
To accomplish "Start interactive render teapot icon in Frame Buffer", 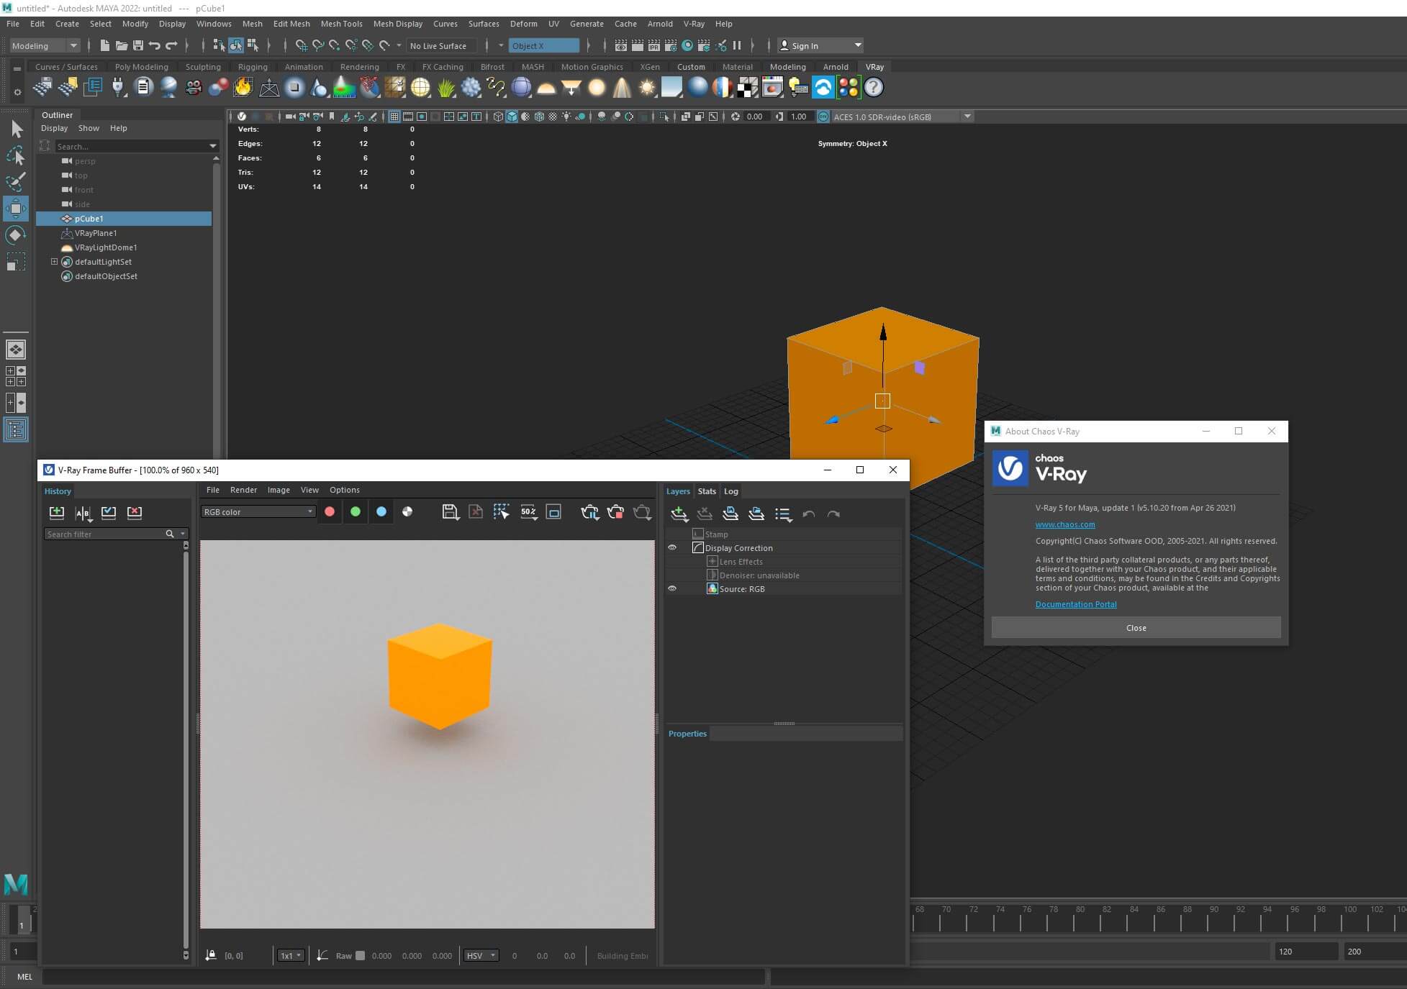I will pyautogui.click(x=590, y=512).
